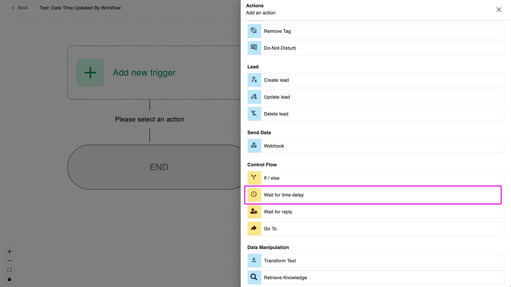The height and width of the screenshot is (287, 511).
Task: Choose the Update lead pencil icon
Action: [x=254, y=97]
